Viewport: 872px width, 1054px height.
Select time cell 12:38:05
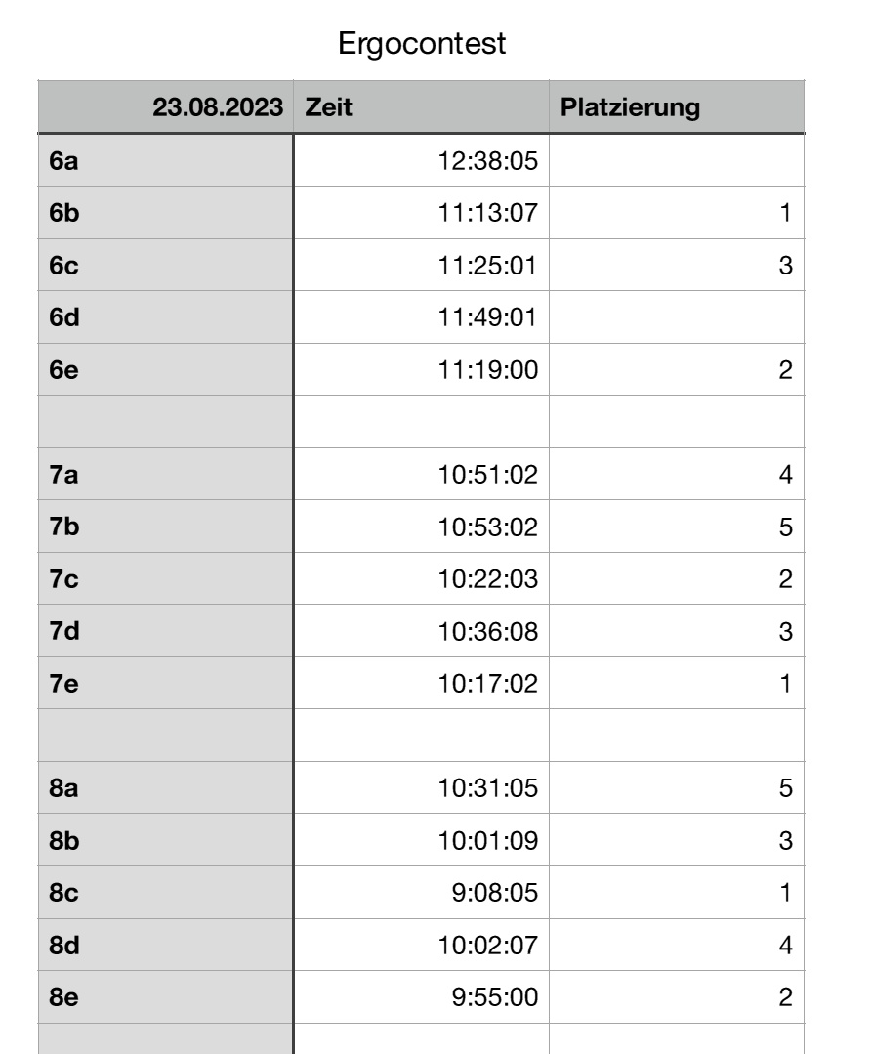pyautogui.click(x=488, y=160)
